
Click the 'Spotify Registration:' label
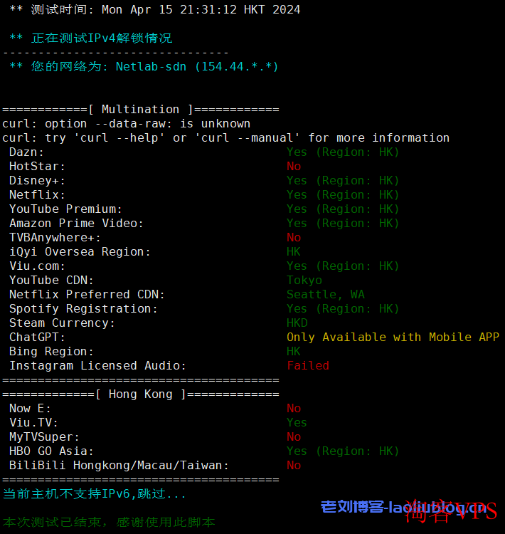click(x=83, y=309)
